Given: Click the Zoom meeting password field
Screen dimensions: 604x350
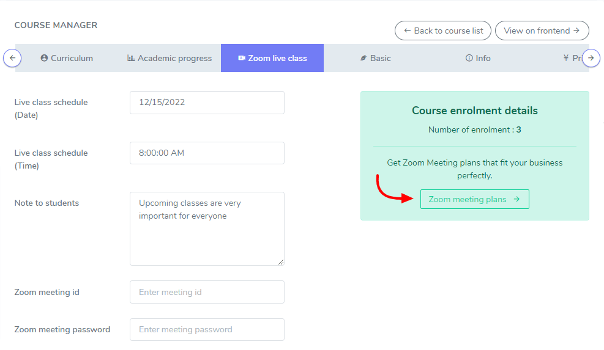Looking at the screenshot, I should pos(207,330).
